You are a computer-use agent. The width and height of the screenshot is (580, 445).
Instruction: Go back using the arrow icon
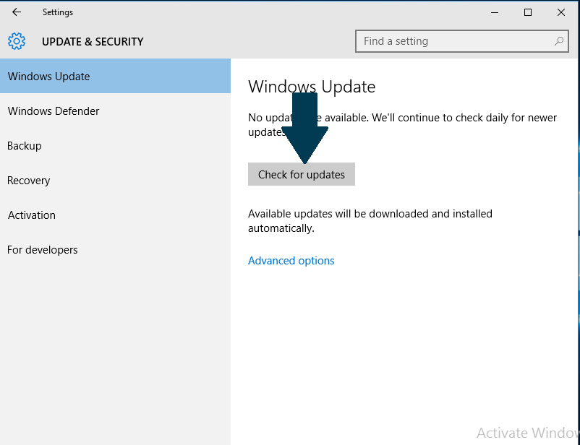(17, 12)
